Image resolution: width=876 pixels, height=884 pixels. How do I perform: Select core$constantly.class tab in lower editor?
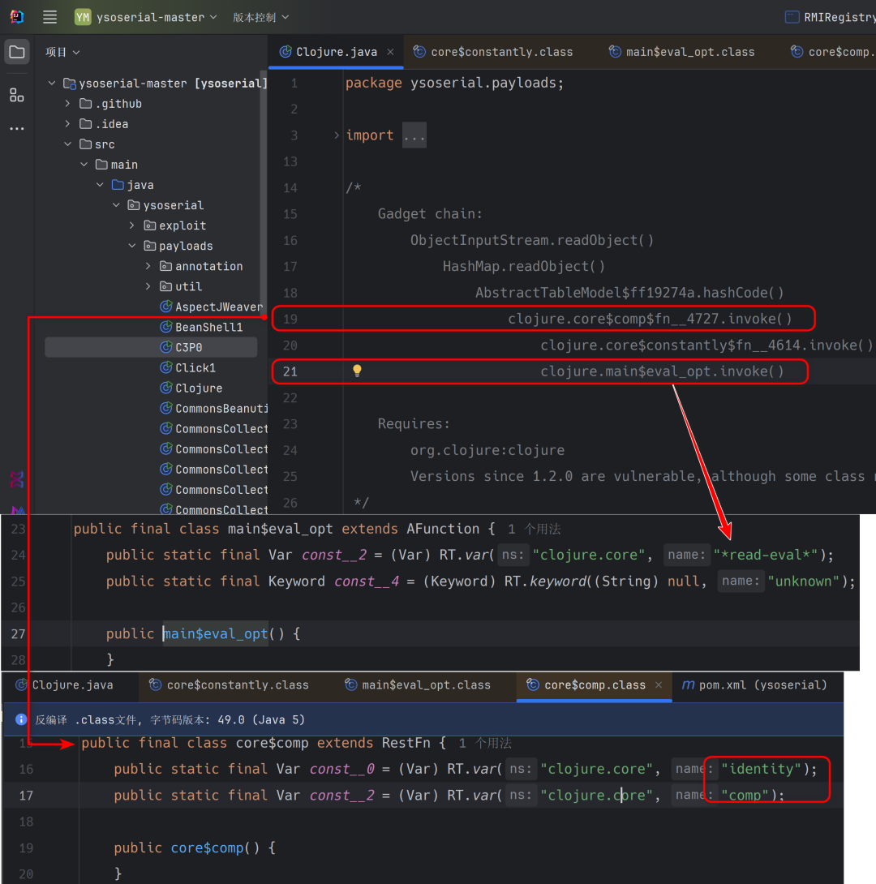tap(229, 685)
